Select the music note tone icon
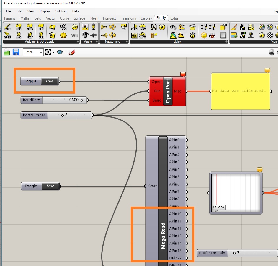 [85, 35]
